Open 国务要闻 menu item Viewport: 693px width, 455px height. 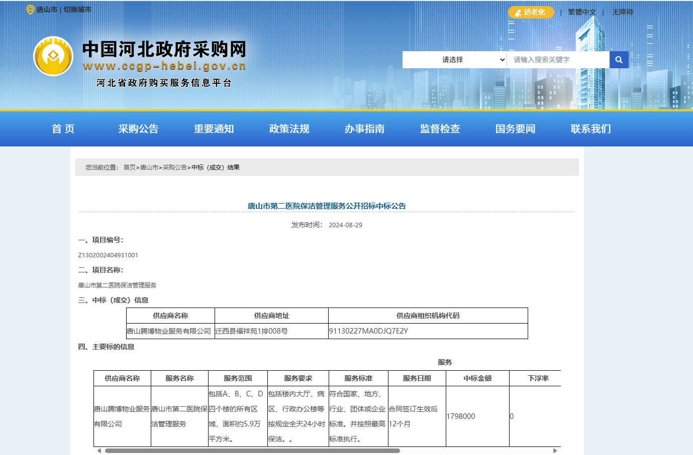(x=516, y=129)
